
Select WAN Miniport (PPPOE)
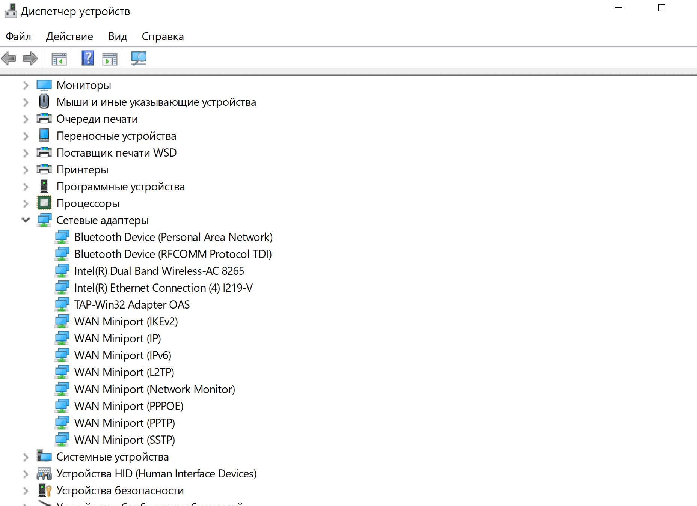point(129,406)
